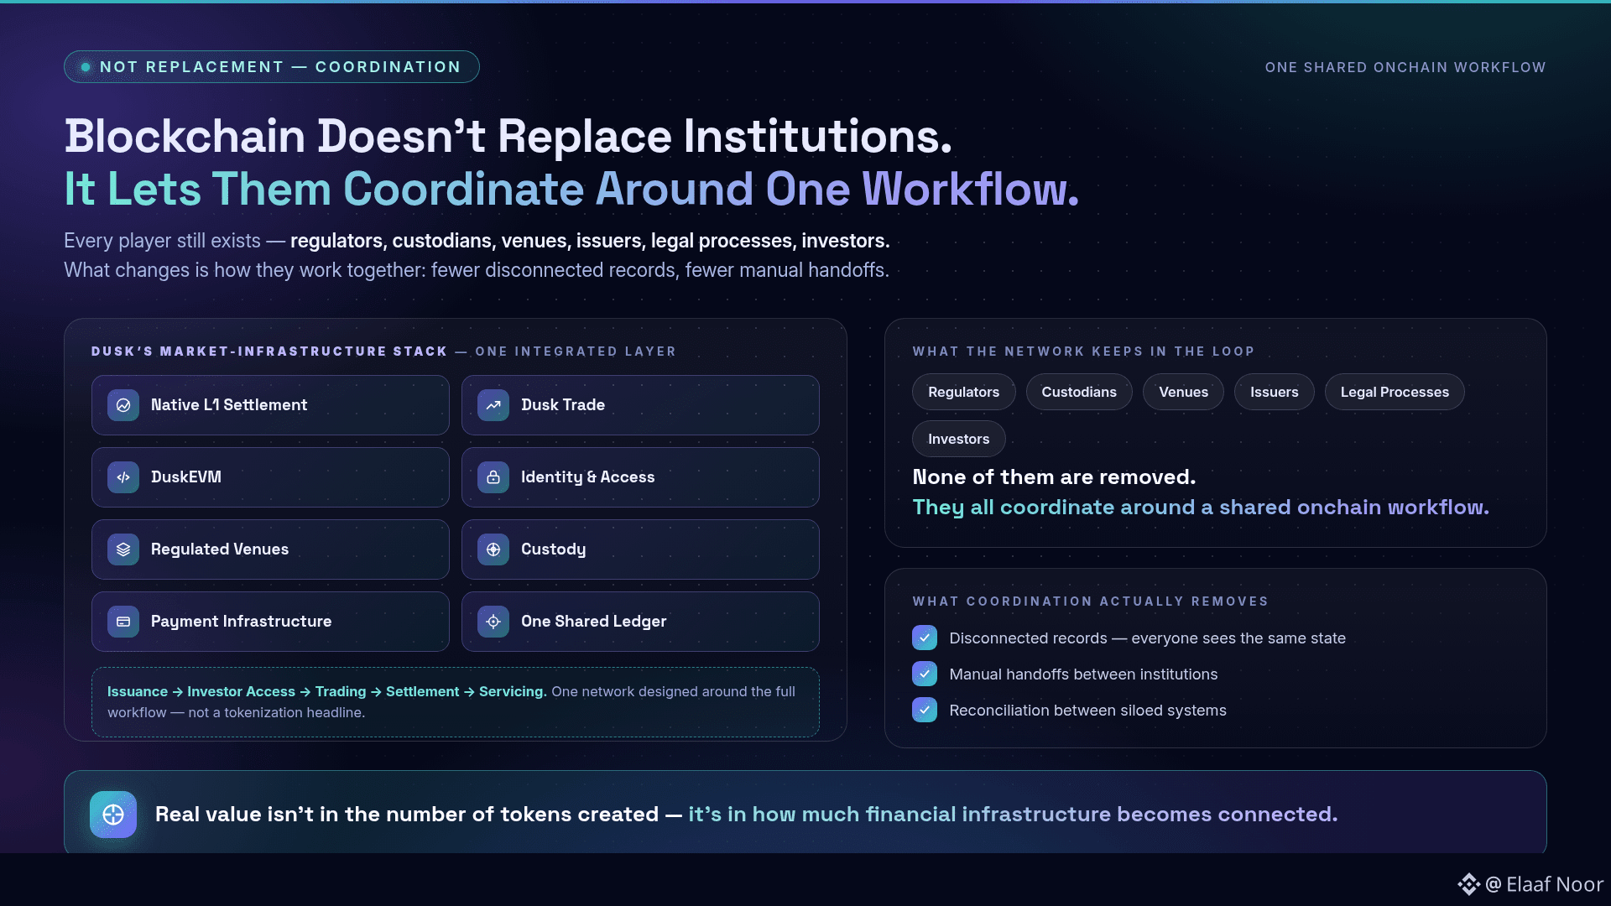Open the Regulated Venues card
The image size is (1611, 906).
pyautogui.click(x=270, y=549)
